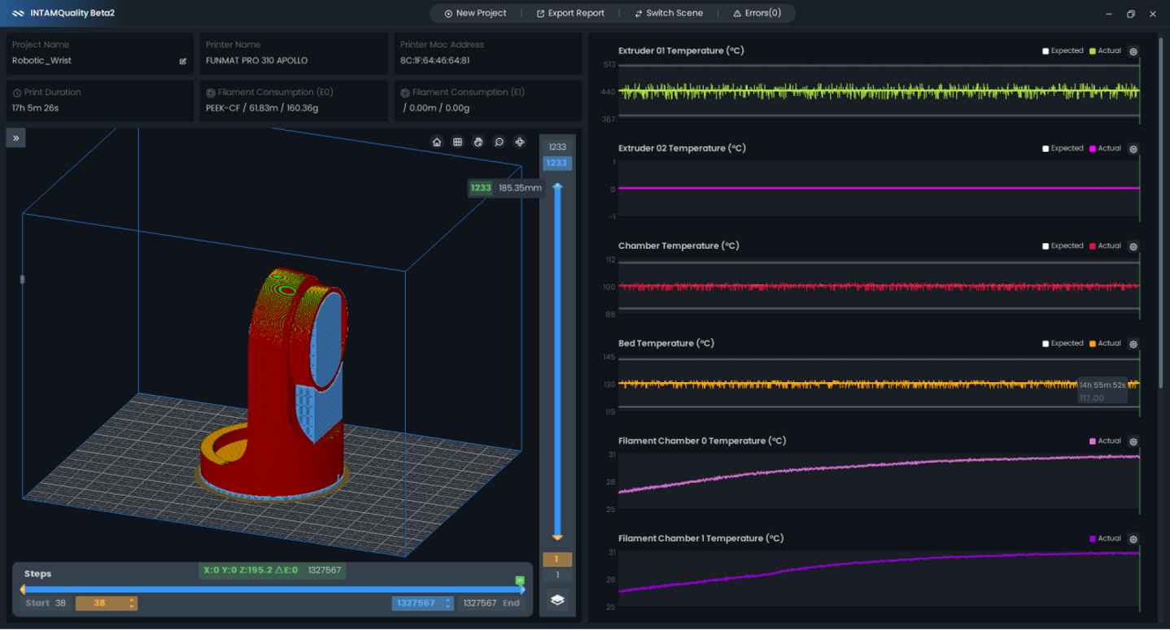Image resolution: width=1170 pixels, height=630 pixels.
Task: Click the layers icon below layer slider
Action: click(x=557, y=600)
